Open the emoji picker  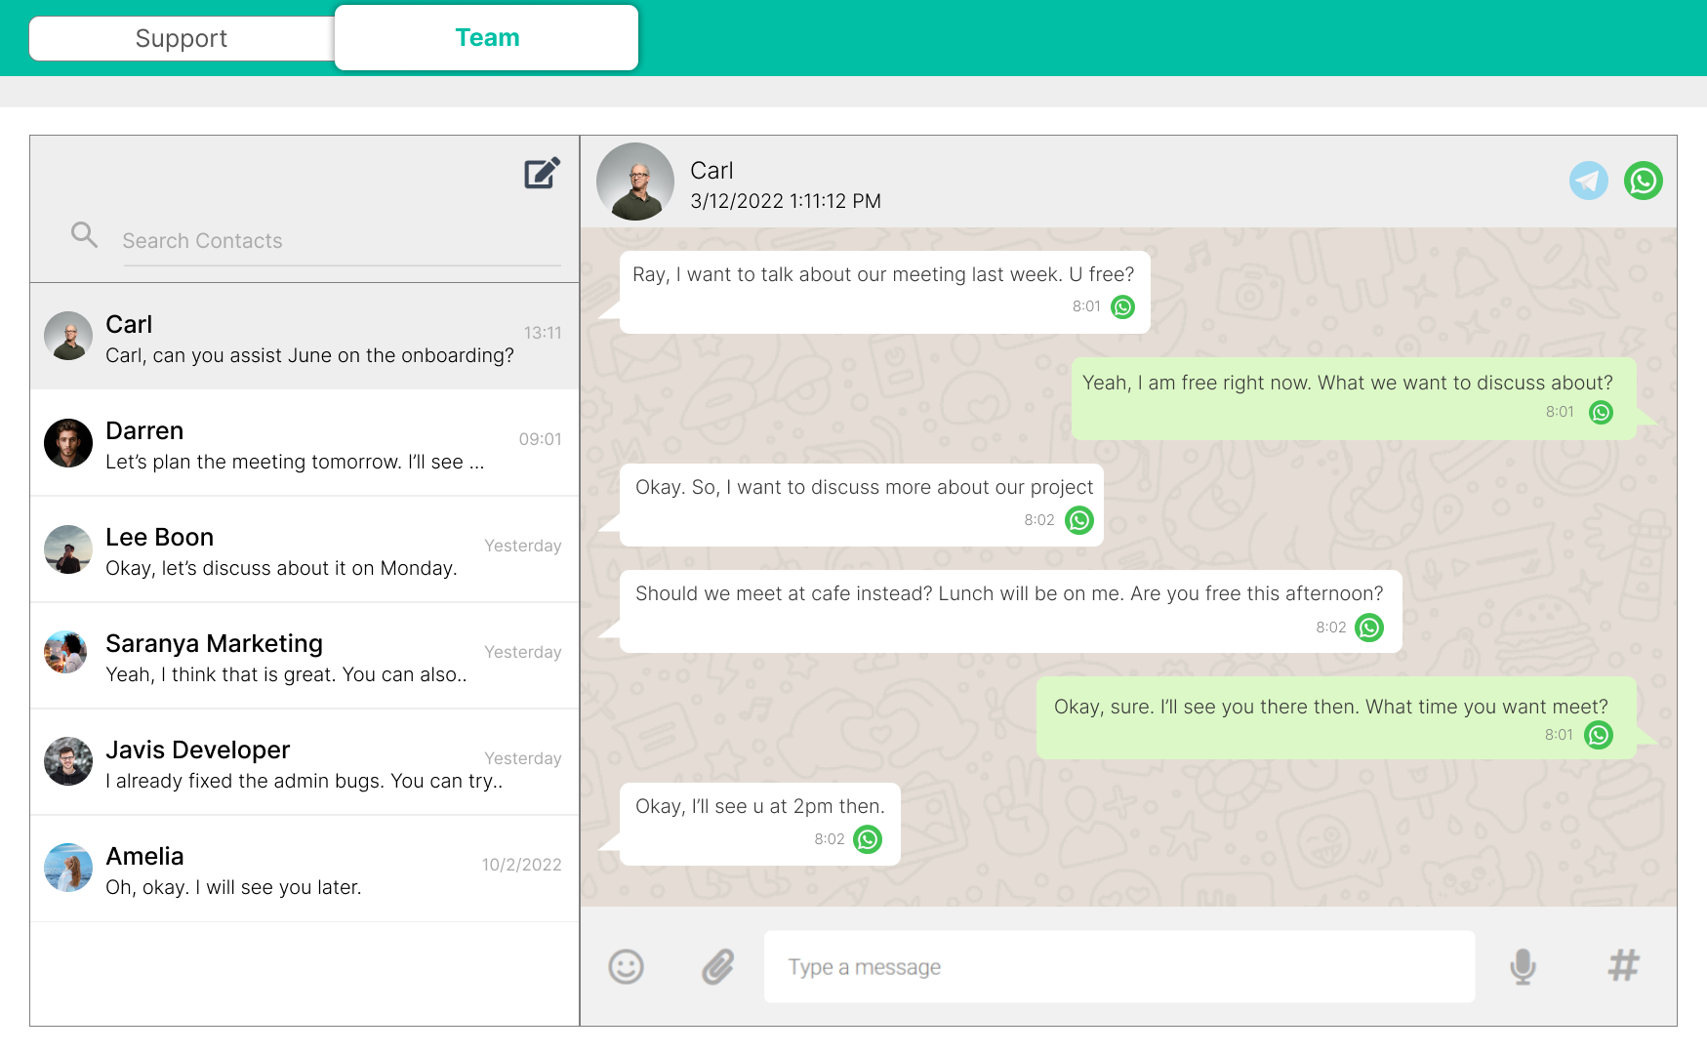pos(626,967)
